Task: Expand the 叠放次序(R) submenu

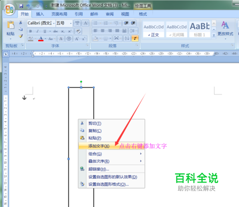Action: coord(111,161)
